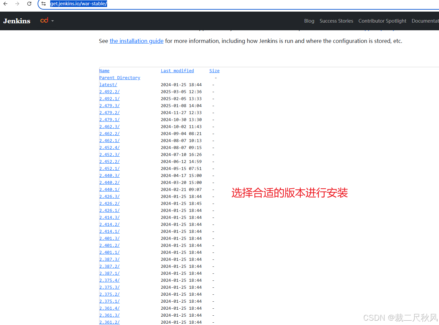Screen dimensions: 439x325
Task: Open the 2.479.1/ version folder
Action: [x=109, y=120]
